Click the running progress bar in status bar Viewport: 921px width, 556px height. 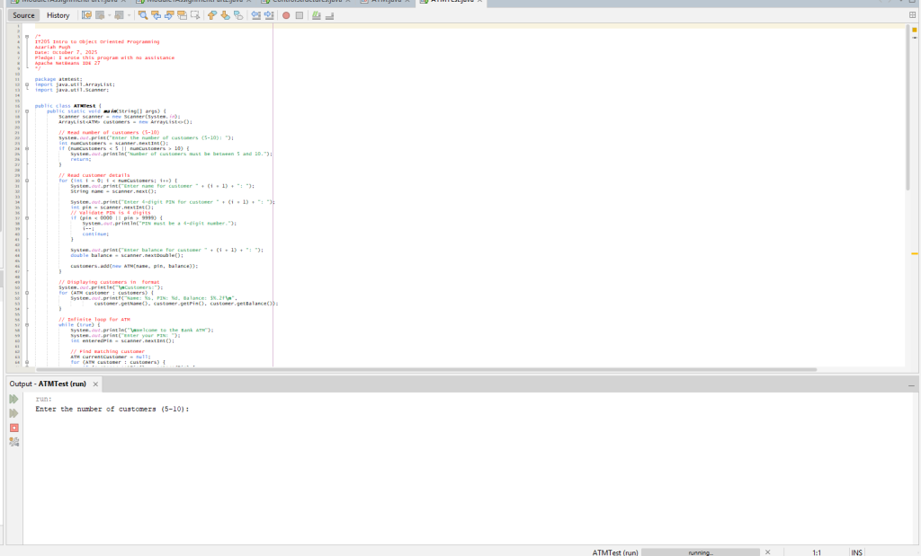click(699, 552)
